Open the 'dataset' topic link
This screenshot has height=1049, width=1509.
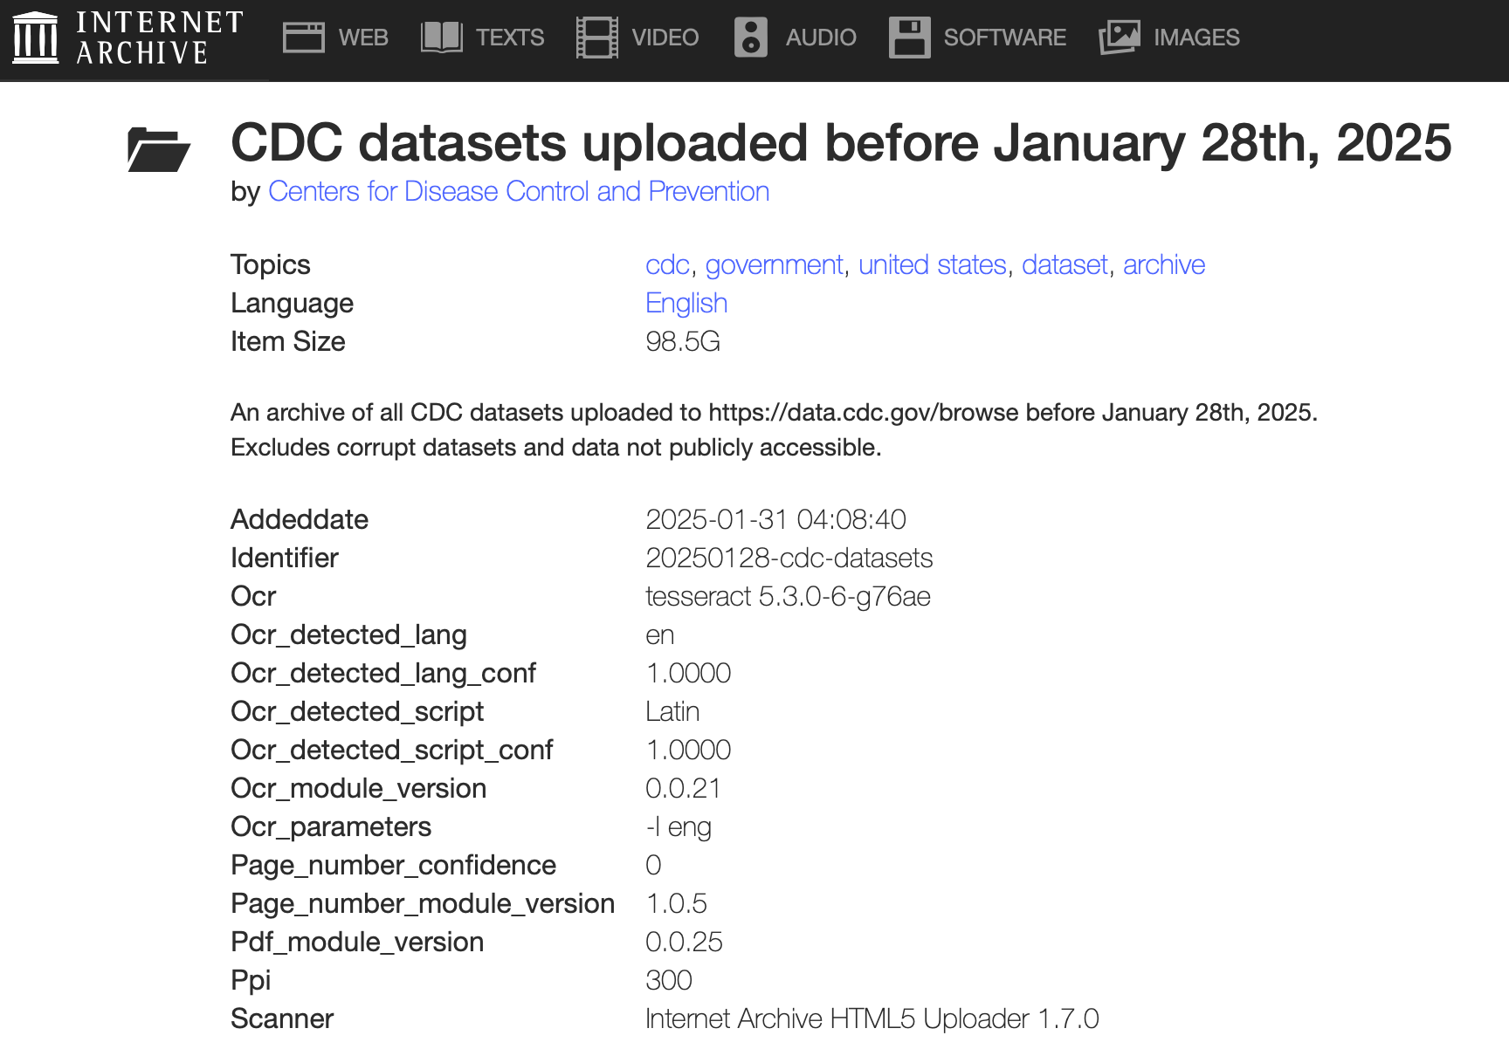tap(1065, 264)
